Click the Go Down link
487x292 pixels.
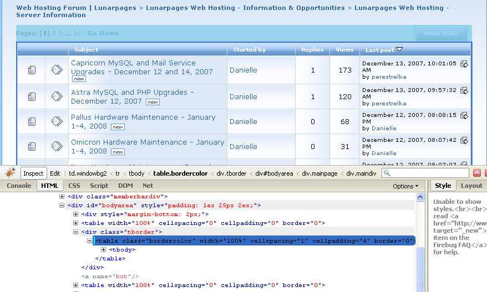click(x=103, y=33)
